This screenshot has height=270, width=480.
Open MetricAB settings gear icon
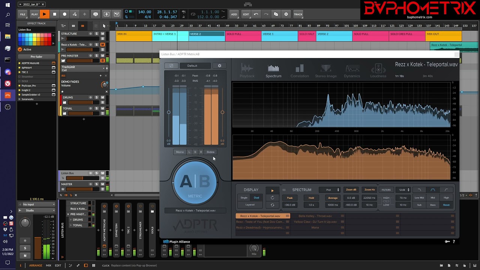click(x=220, y=66)
